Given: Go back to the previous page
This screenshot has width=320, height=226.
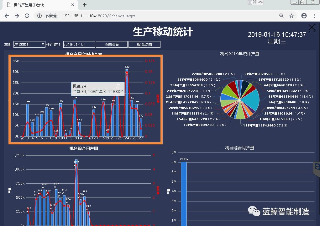Looking at the screenshot, I should (7, 16).
